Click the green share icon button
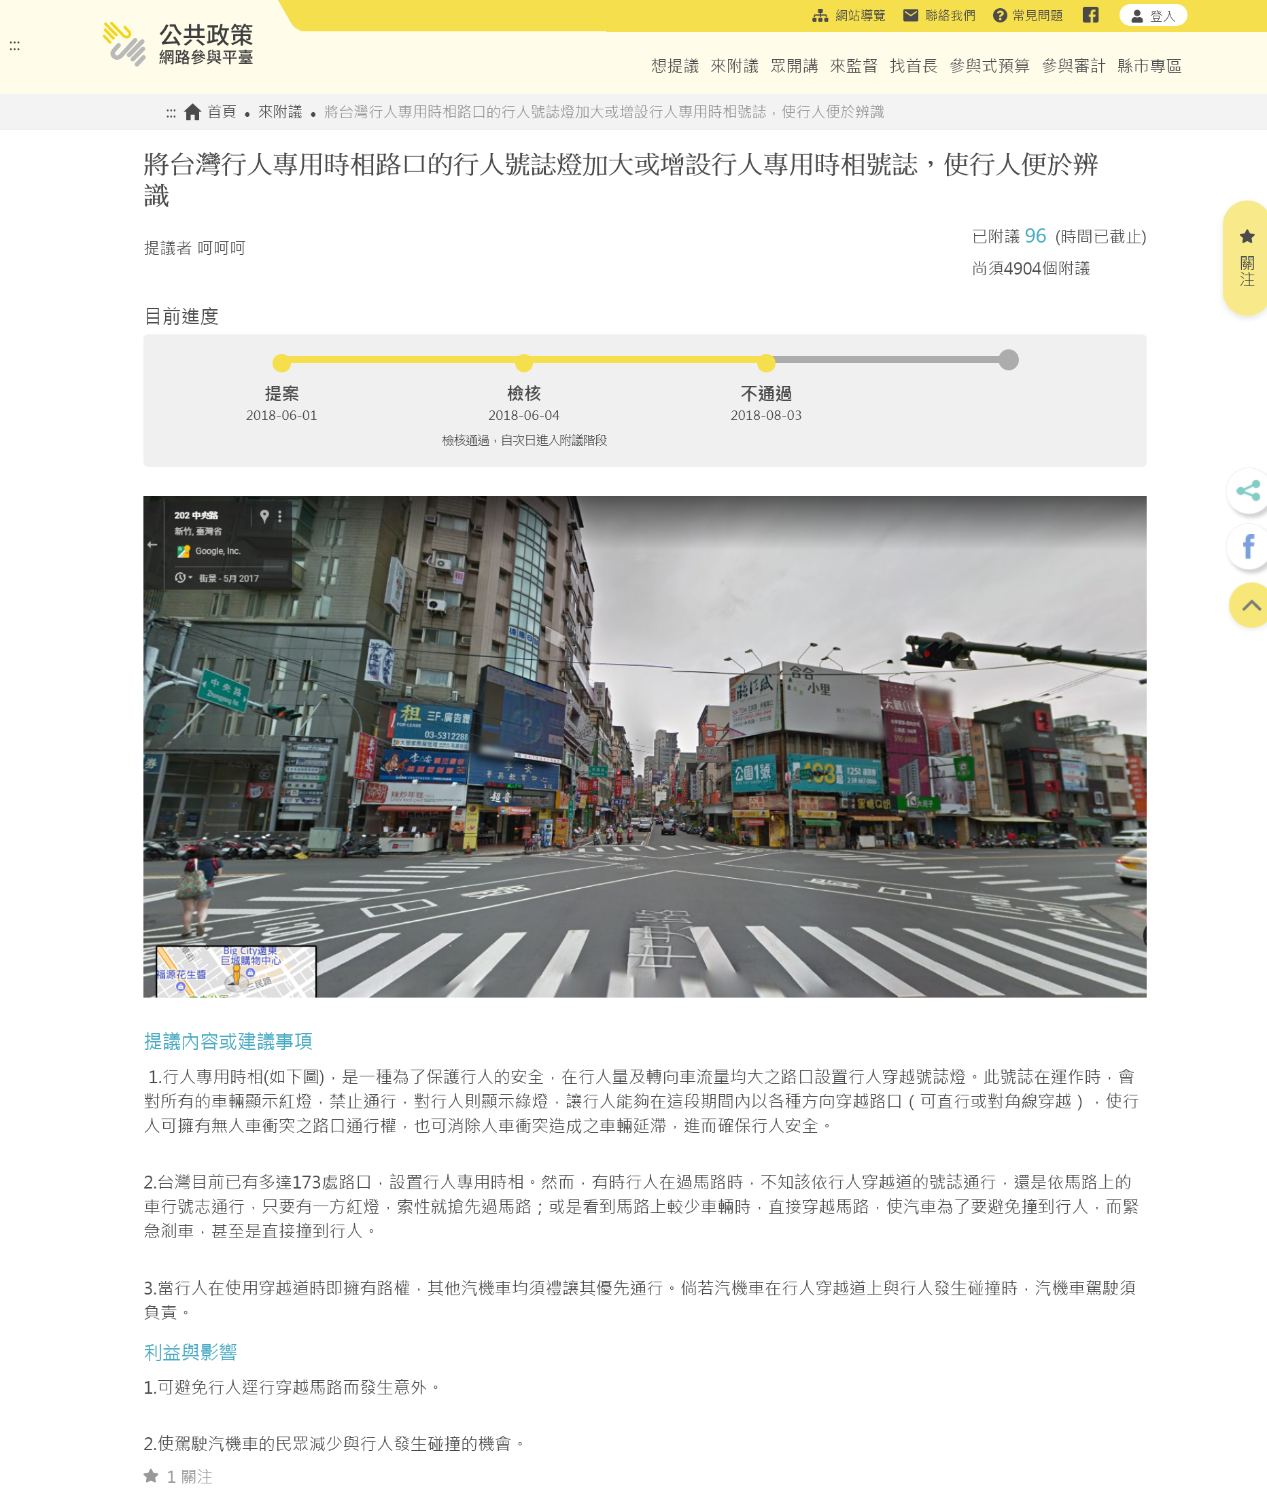 (x=1247, y=491)
